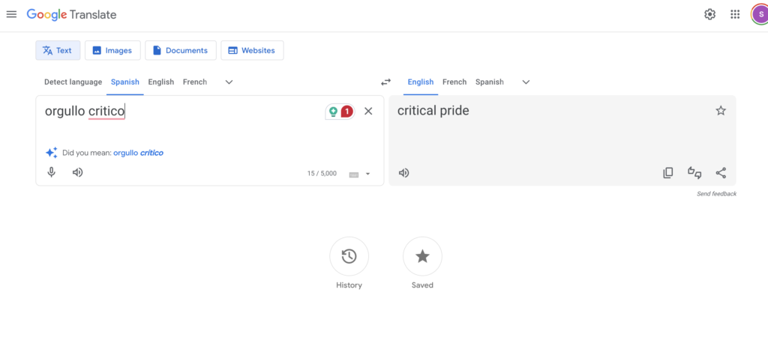
Task: Click the swap languages arrows icon
Action: pyautogui.click(x=385, y=82)
